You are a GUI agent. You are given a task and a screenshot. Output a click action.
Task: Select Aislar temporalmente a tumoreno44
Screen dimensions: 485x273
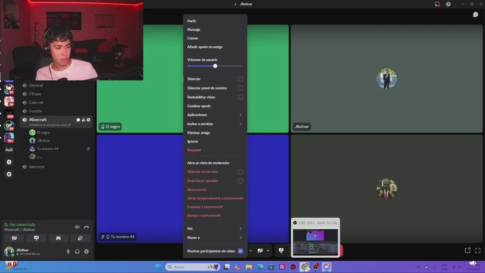[x=215, y=198]
